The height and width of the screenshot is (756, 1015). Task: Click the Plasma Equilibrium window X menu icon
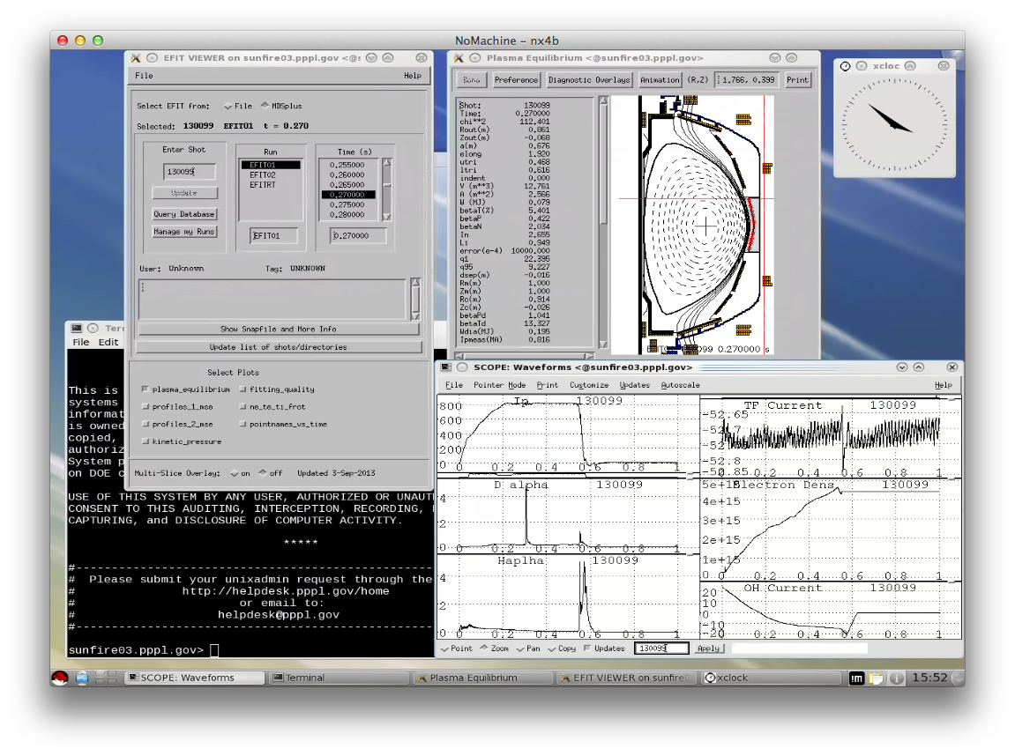[x=459, y=58]
